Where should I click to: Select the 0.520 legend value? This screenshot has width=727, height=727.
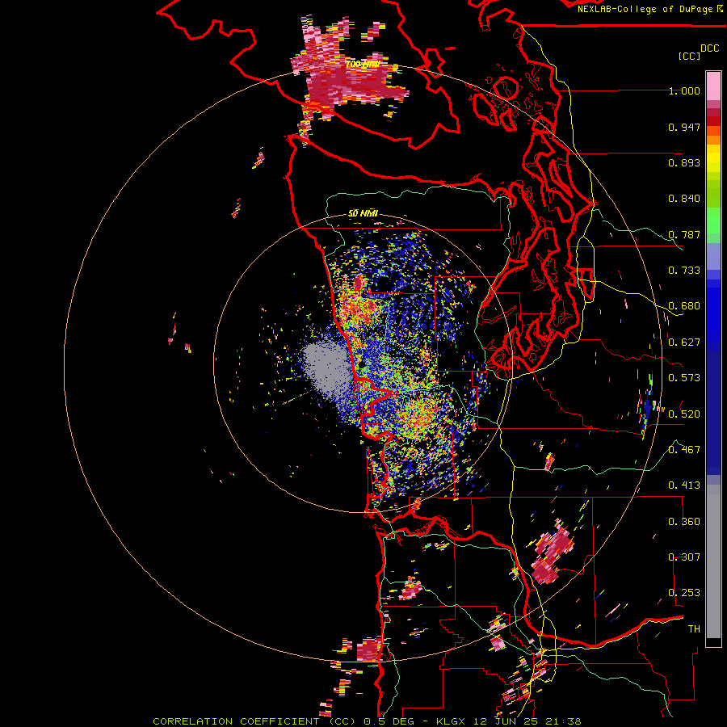(684, 414)
